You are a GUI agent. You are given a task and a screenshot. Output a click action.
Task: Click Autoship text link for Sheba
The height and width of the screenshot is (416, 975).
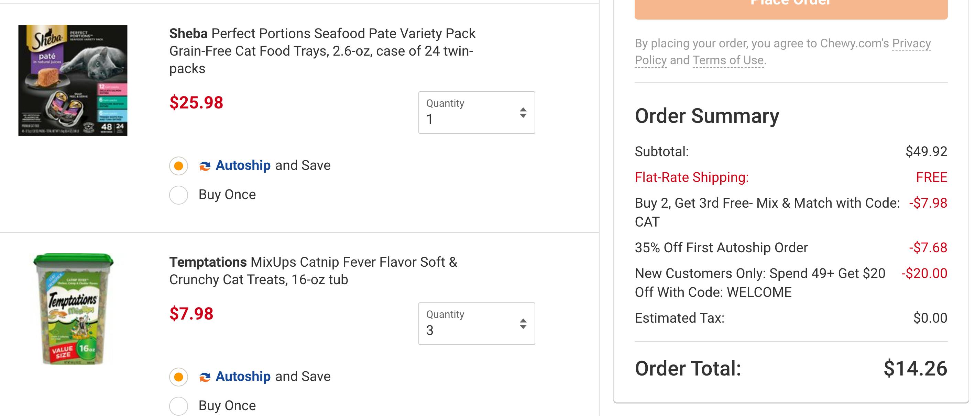coord(243,165)
